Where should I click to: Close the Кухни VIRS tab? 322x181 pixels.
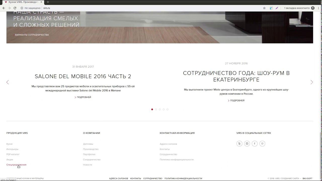pyautogui.click(x=41, y=2)
